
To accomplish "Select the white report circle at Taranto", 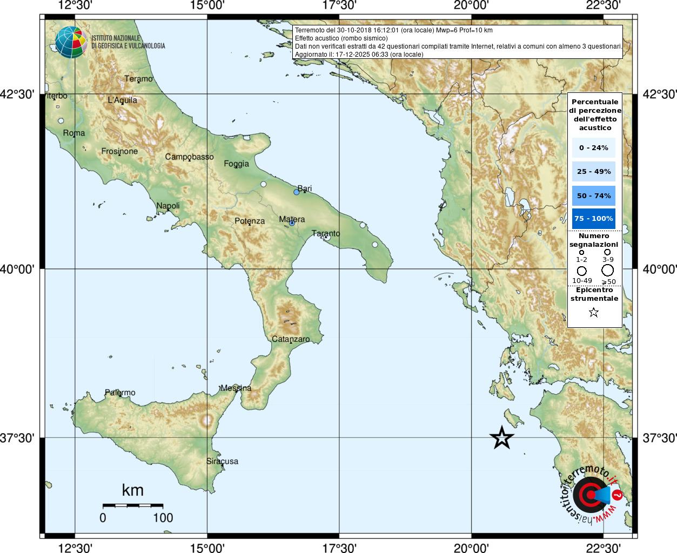I will pos(326,237).
